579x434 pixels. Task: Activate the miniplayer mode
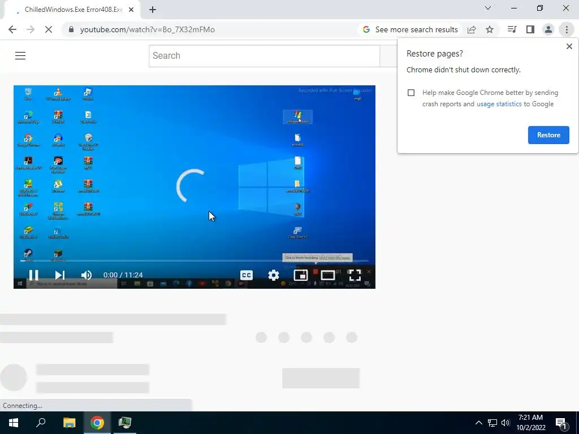[x=301, y=275]
